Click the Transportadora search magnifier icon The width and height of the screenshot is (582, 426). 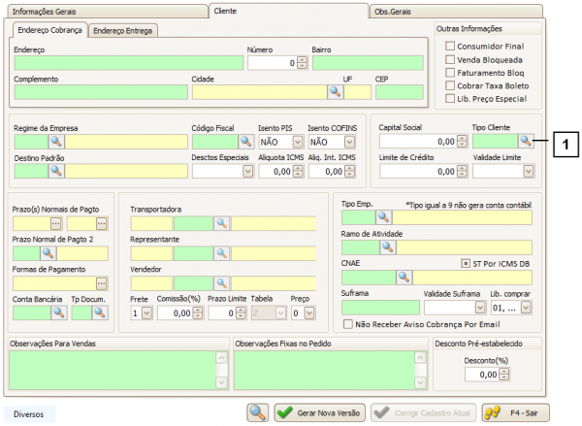pyautogui.click(x=221, y=223)
